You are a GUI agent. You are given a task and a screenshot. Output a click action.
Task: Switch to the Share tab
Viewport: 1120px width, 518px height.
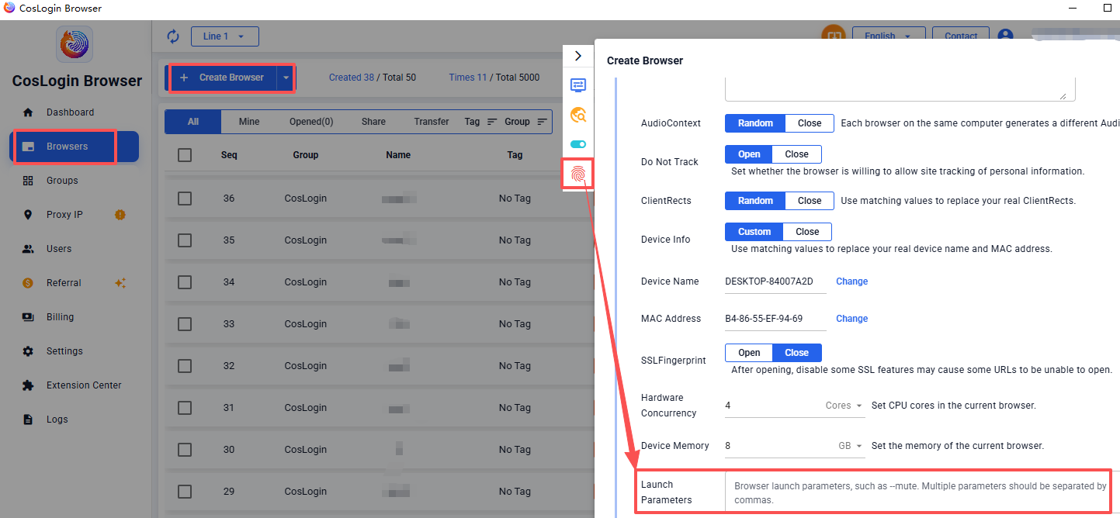tap(373, 122)
